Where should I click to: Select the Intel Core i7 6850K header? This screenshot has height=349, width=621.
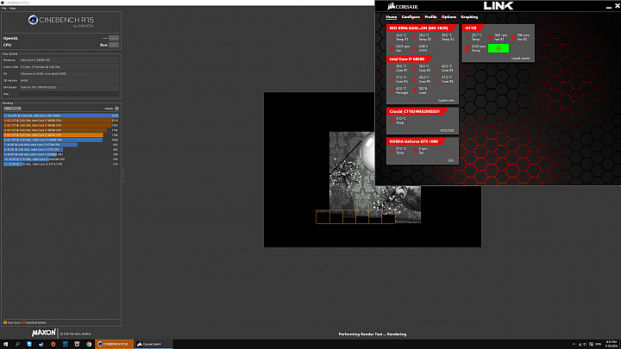pyautogui.click(x=408, y=59)
